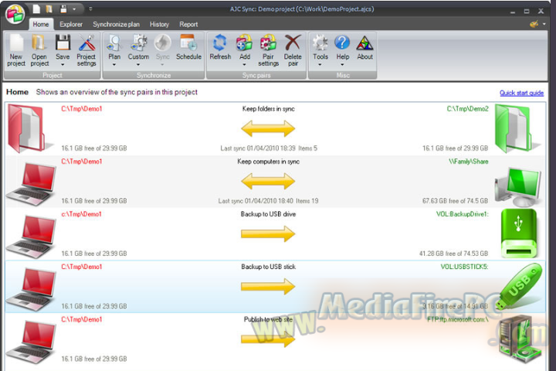Expand the Custom dropdown arrow
The height and width of the screenshot is (371, 556).
tap(138, 65)
